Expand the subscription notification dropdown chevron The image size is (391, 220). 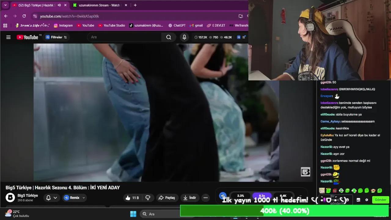(55, 198)
